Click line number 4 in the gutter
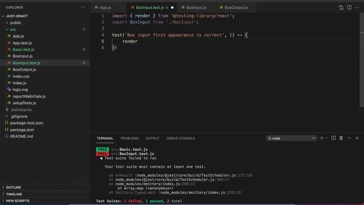Screen dimensions: 364x205 point(102,35)
